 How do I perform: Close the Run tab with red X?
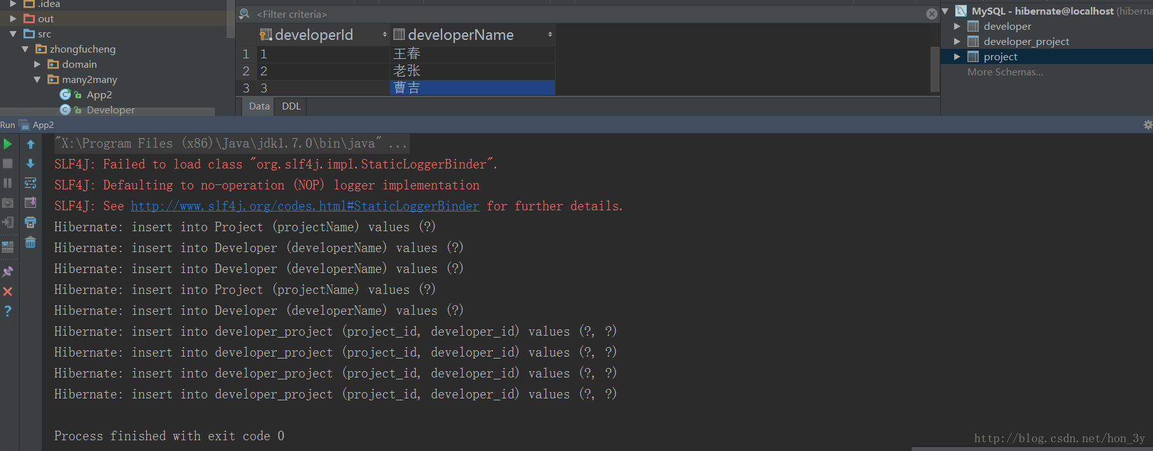(x=8, y=291)
